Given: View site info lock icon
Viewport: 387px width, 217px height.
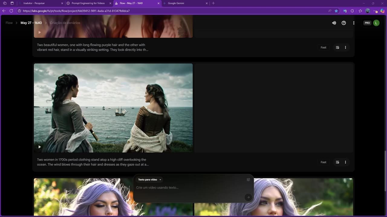Looking at the screenshot, I should 19,11.
